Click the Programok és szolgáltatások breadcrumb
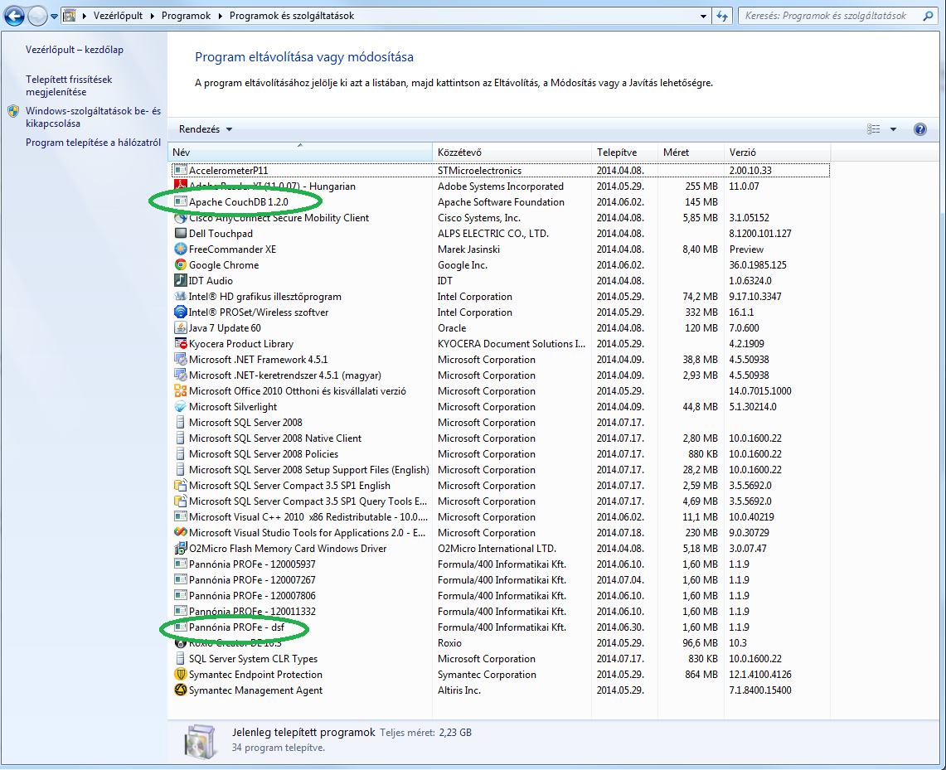This screenshot has height=770, width=946. [291, 16]
